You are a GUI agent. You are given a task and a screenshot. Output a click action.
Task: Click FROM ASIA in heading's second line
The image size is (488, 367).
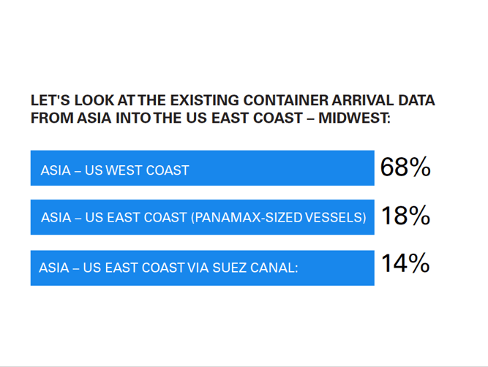click(x=71, y=118)
